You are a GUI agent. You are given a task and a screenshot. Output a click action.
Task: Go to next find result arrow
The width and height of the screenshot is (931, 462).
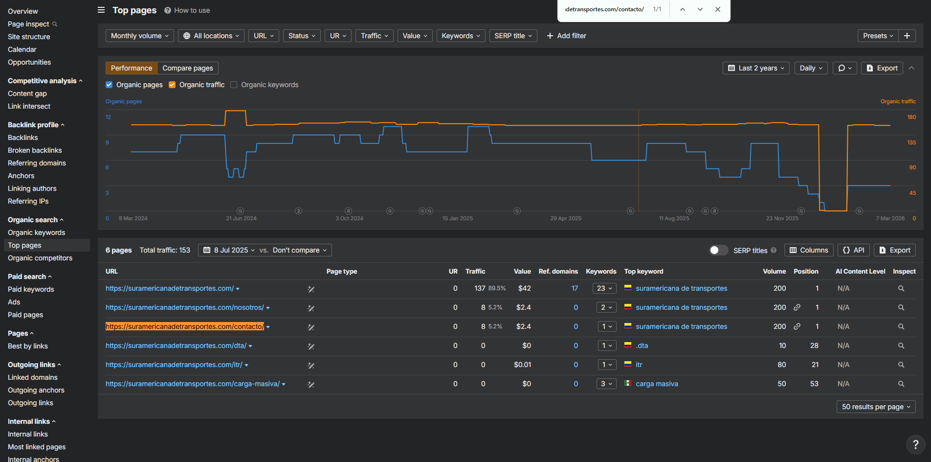pyautogui.click(x=700, y=9)
